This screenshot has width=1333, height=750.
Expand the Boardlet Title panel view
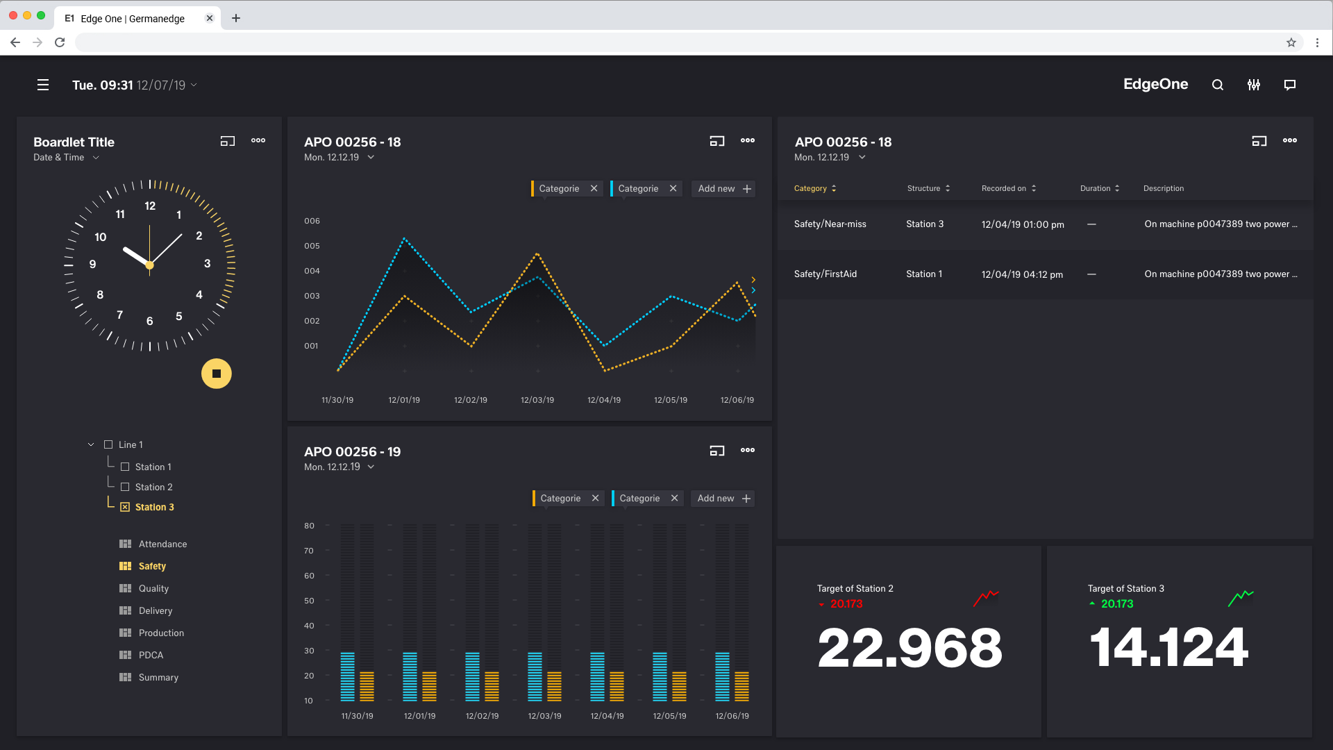[228, 141]
